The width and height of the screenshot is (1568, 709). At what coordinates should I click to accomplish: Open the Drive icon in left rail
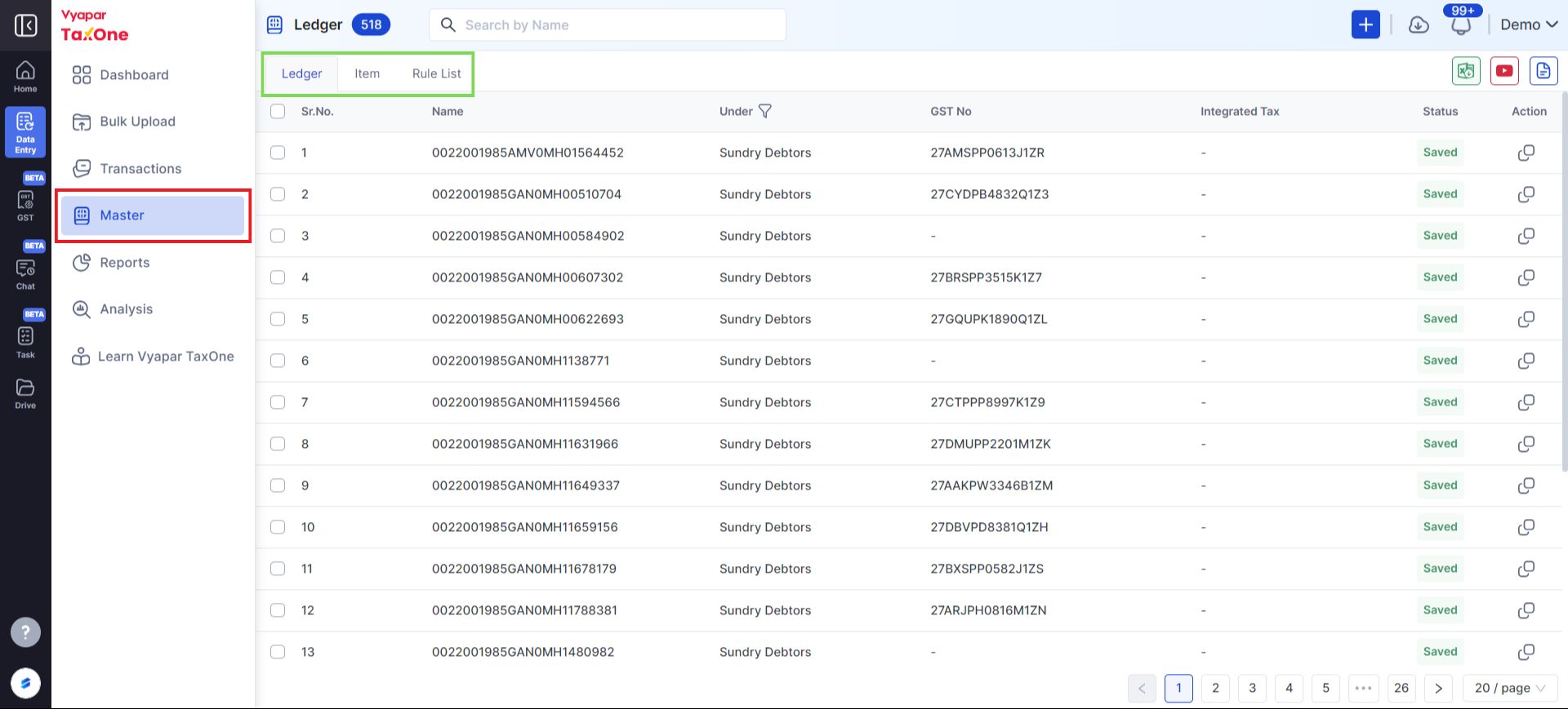pyautogui.click(x=25, y=393)
